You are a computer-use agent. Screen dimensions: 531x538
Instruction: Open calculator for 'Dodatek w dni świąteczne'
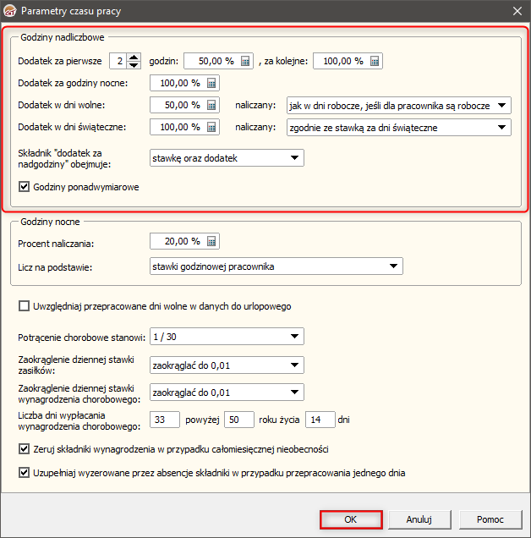[x=211, y=127]
